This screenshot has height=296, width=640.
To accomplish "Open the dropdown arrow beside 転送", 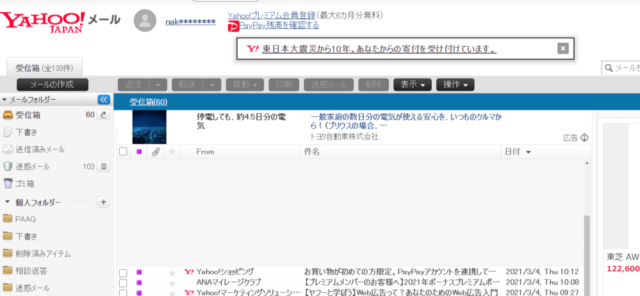I will tap(212, 84).
